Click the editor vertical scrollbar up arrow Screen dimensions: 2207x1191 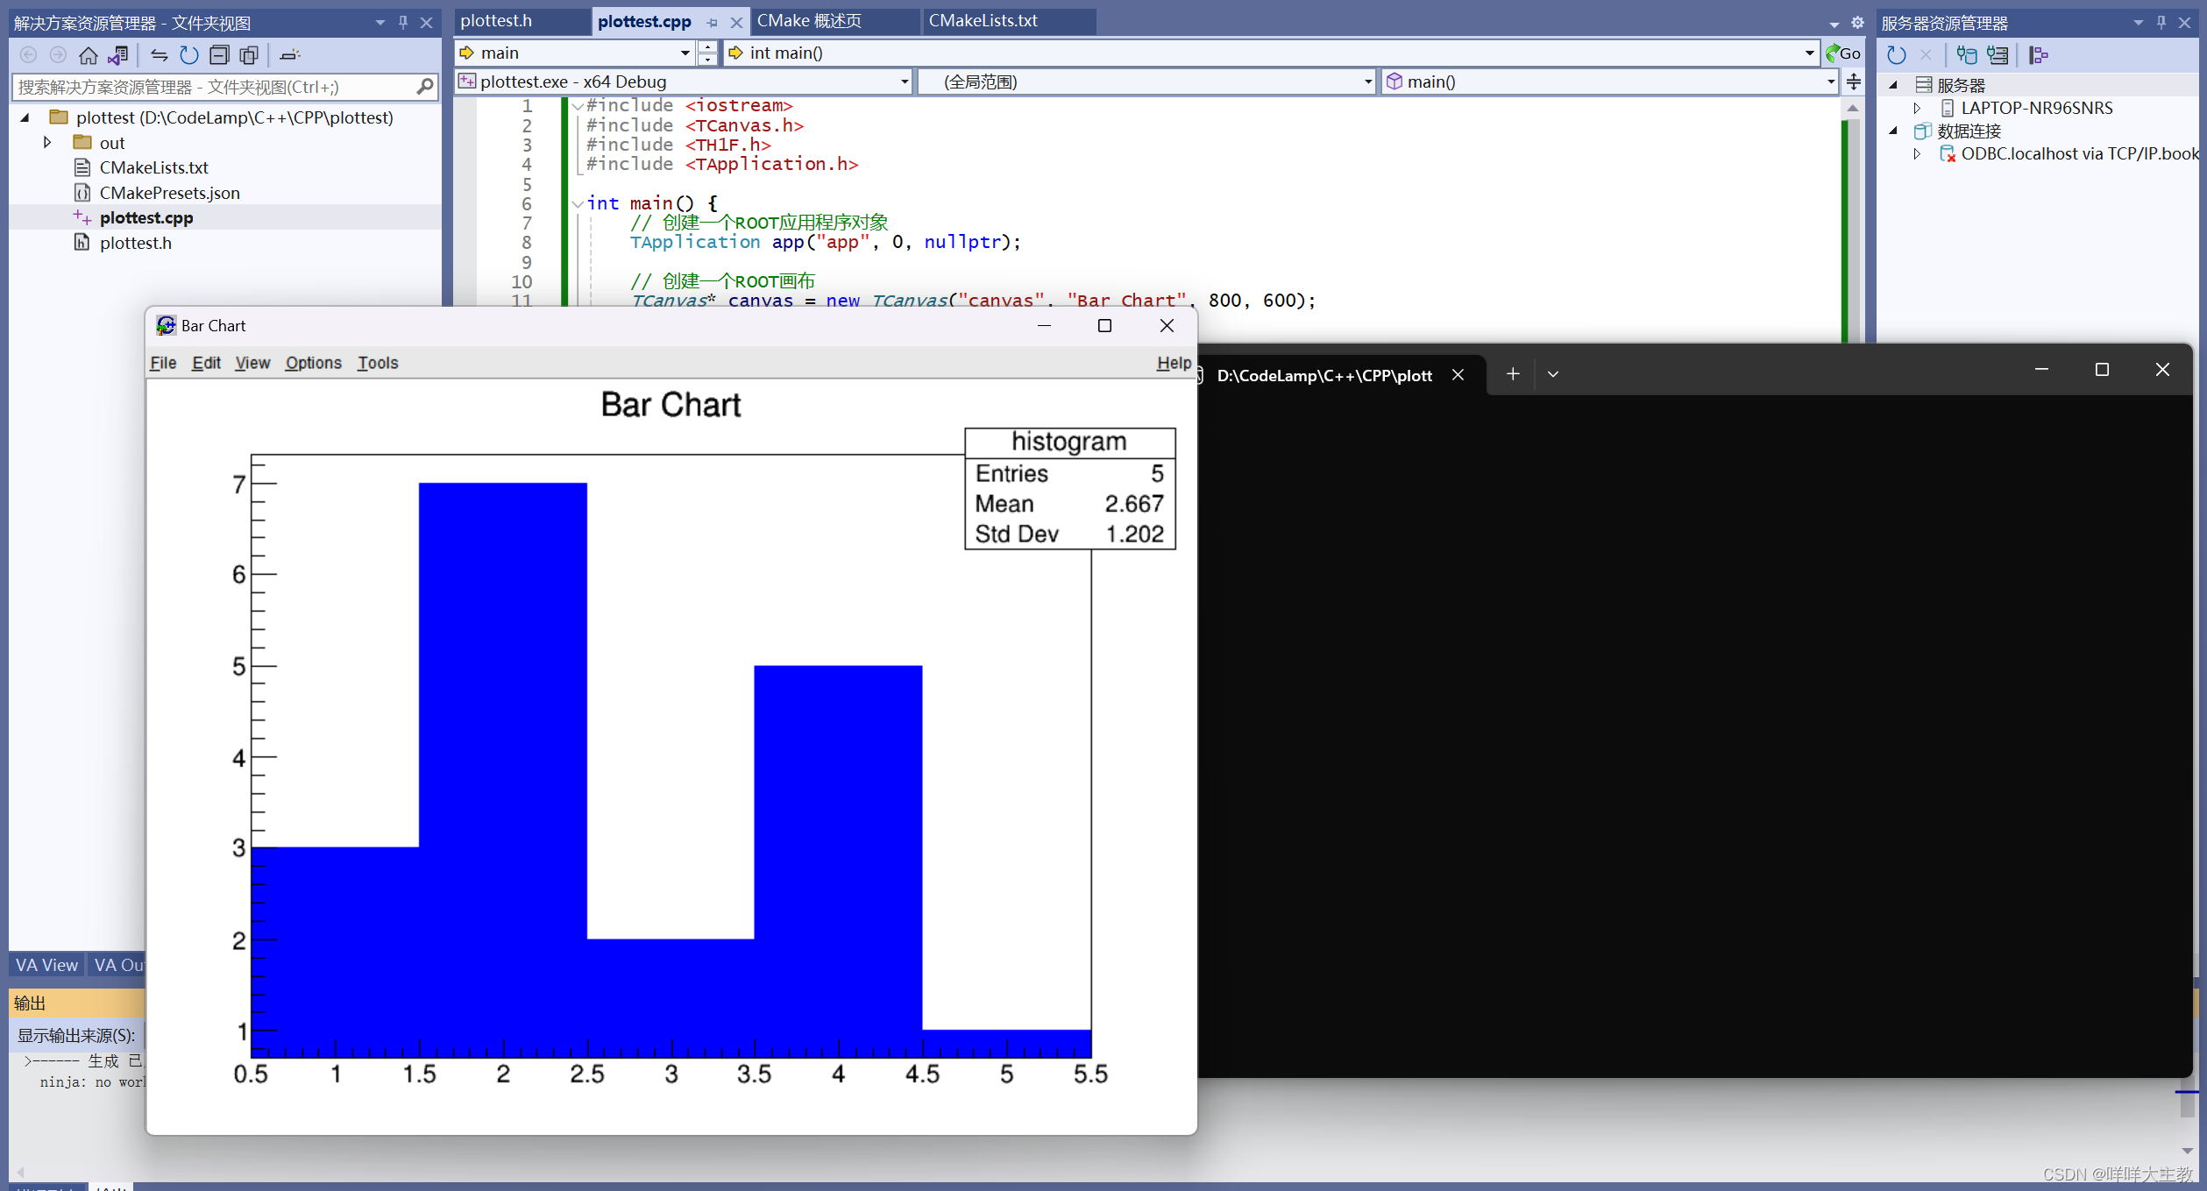1852,107
